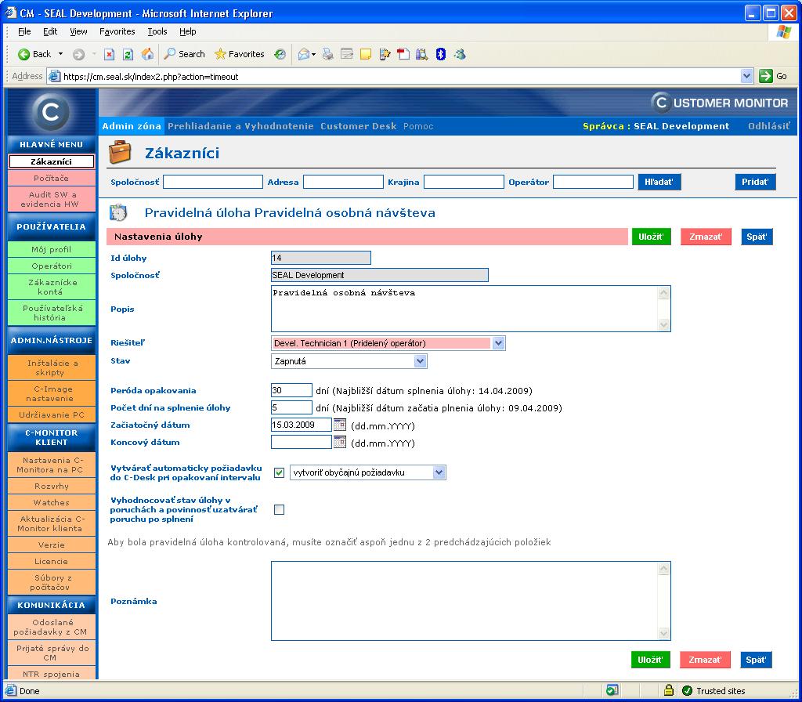Viewport: 802px width, 702px height.
Task: Uncheck automatic C-Desk request creation checkbox
Action: click(x=280, y=472)
